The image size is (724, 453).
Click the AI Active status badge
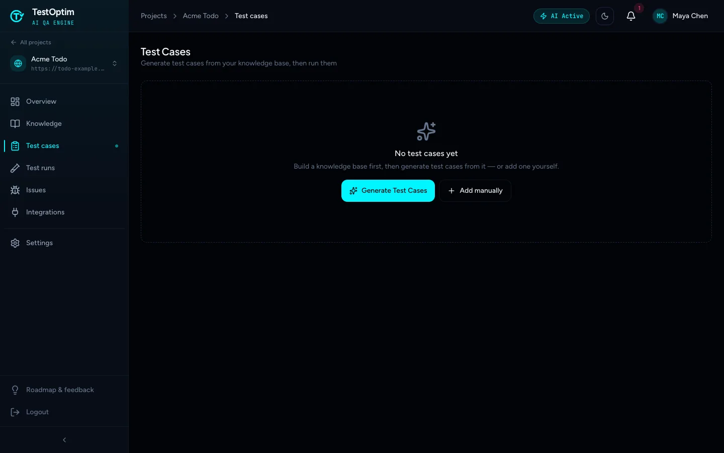pos(562,16)
